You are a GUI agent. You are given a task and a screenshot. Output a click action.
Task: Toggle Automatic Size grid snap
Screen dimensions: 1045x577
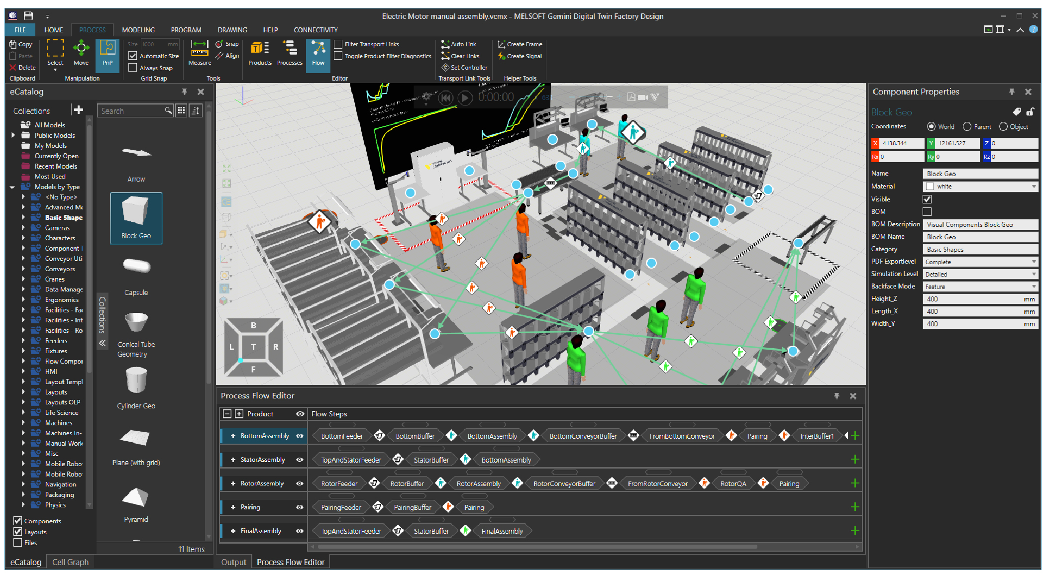pyautogui.click(x=132, y=56)
